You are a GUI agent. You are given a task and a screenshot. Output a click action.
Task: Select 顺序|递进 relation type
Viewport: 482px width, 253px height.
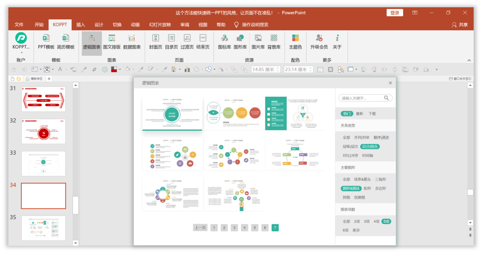381,138
